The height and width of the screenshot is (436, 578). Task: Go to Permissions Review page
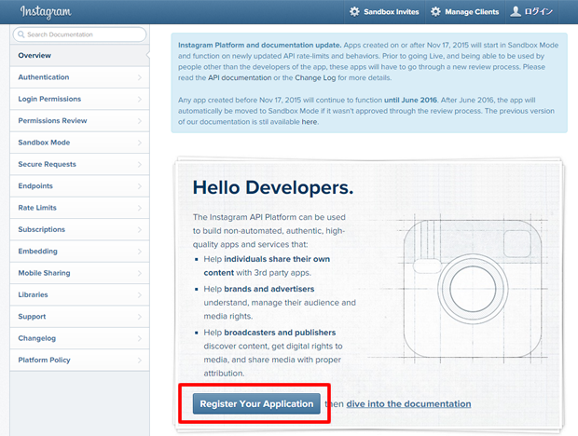click(x=79, y=121)
